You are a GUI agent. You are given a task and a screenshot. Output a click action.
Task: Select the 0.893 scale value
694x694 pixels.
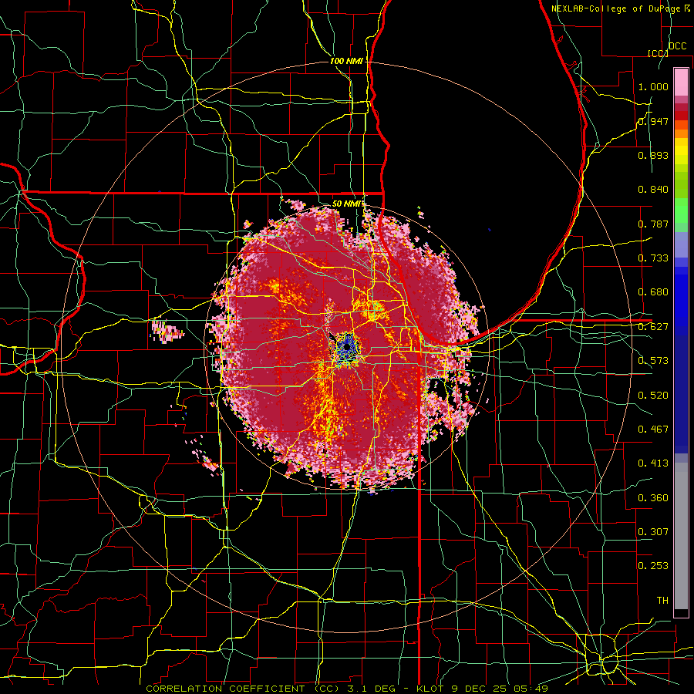coord(653,155)
